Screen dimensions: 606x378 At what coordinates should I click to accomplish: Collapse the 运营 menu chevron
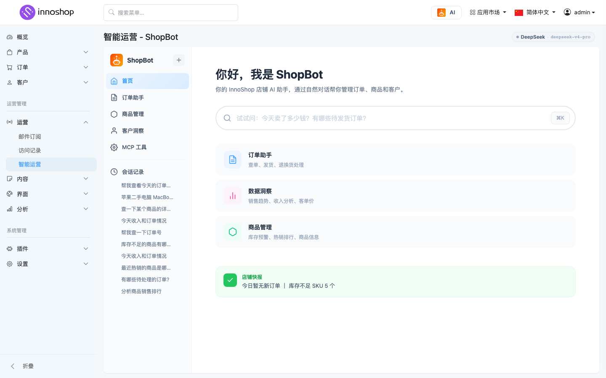click(86, 122)
